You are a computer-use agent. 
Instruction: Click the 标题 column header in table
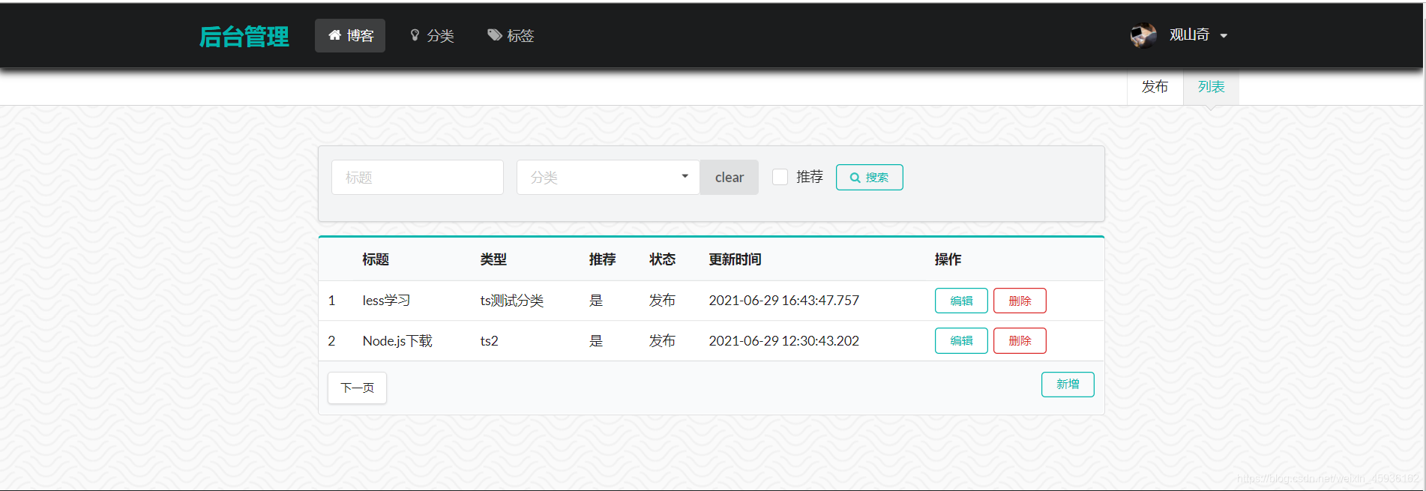376,259
